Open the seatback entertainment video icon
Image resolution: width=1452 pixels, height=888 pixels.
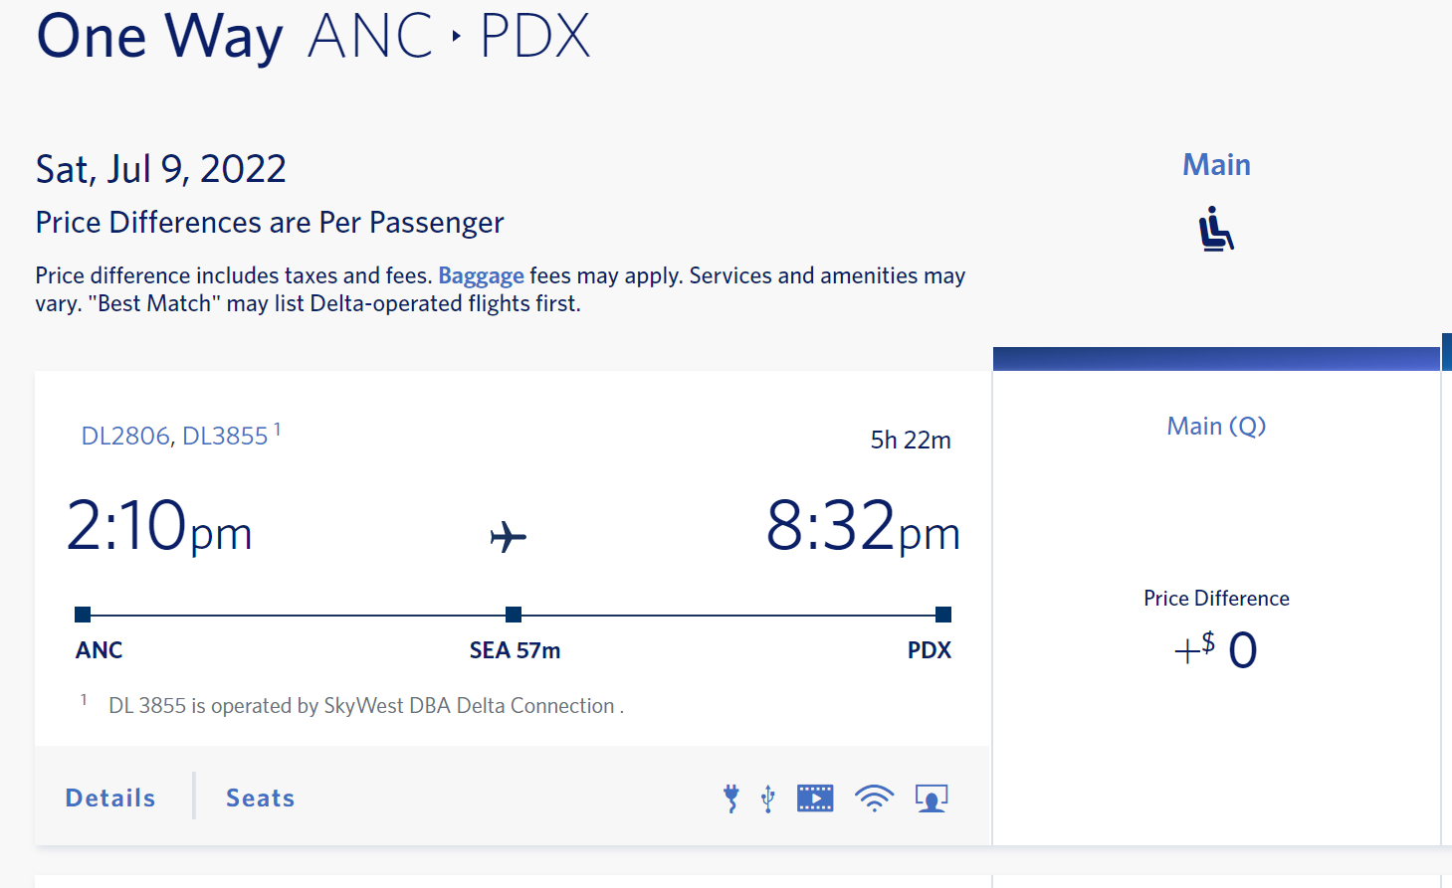(x=815, y=797)
